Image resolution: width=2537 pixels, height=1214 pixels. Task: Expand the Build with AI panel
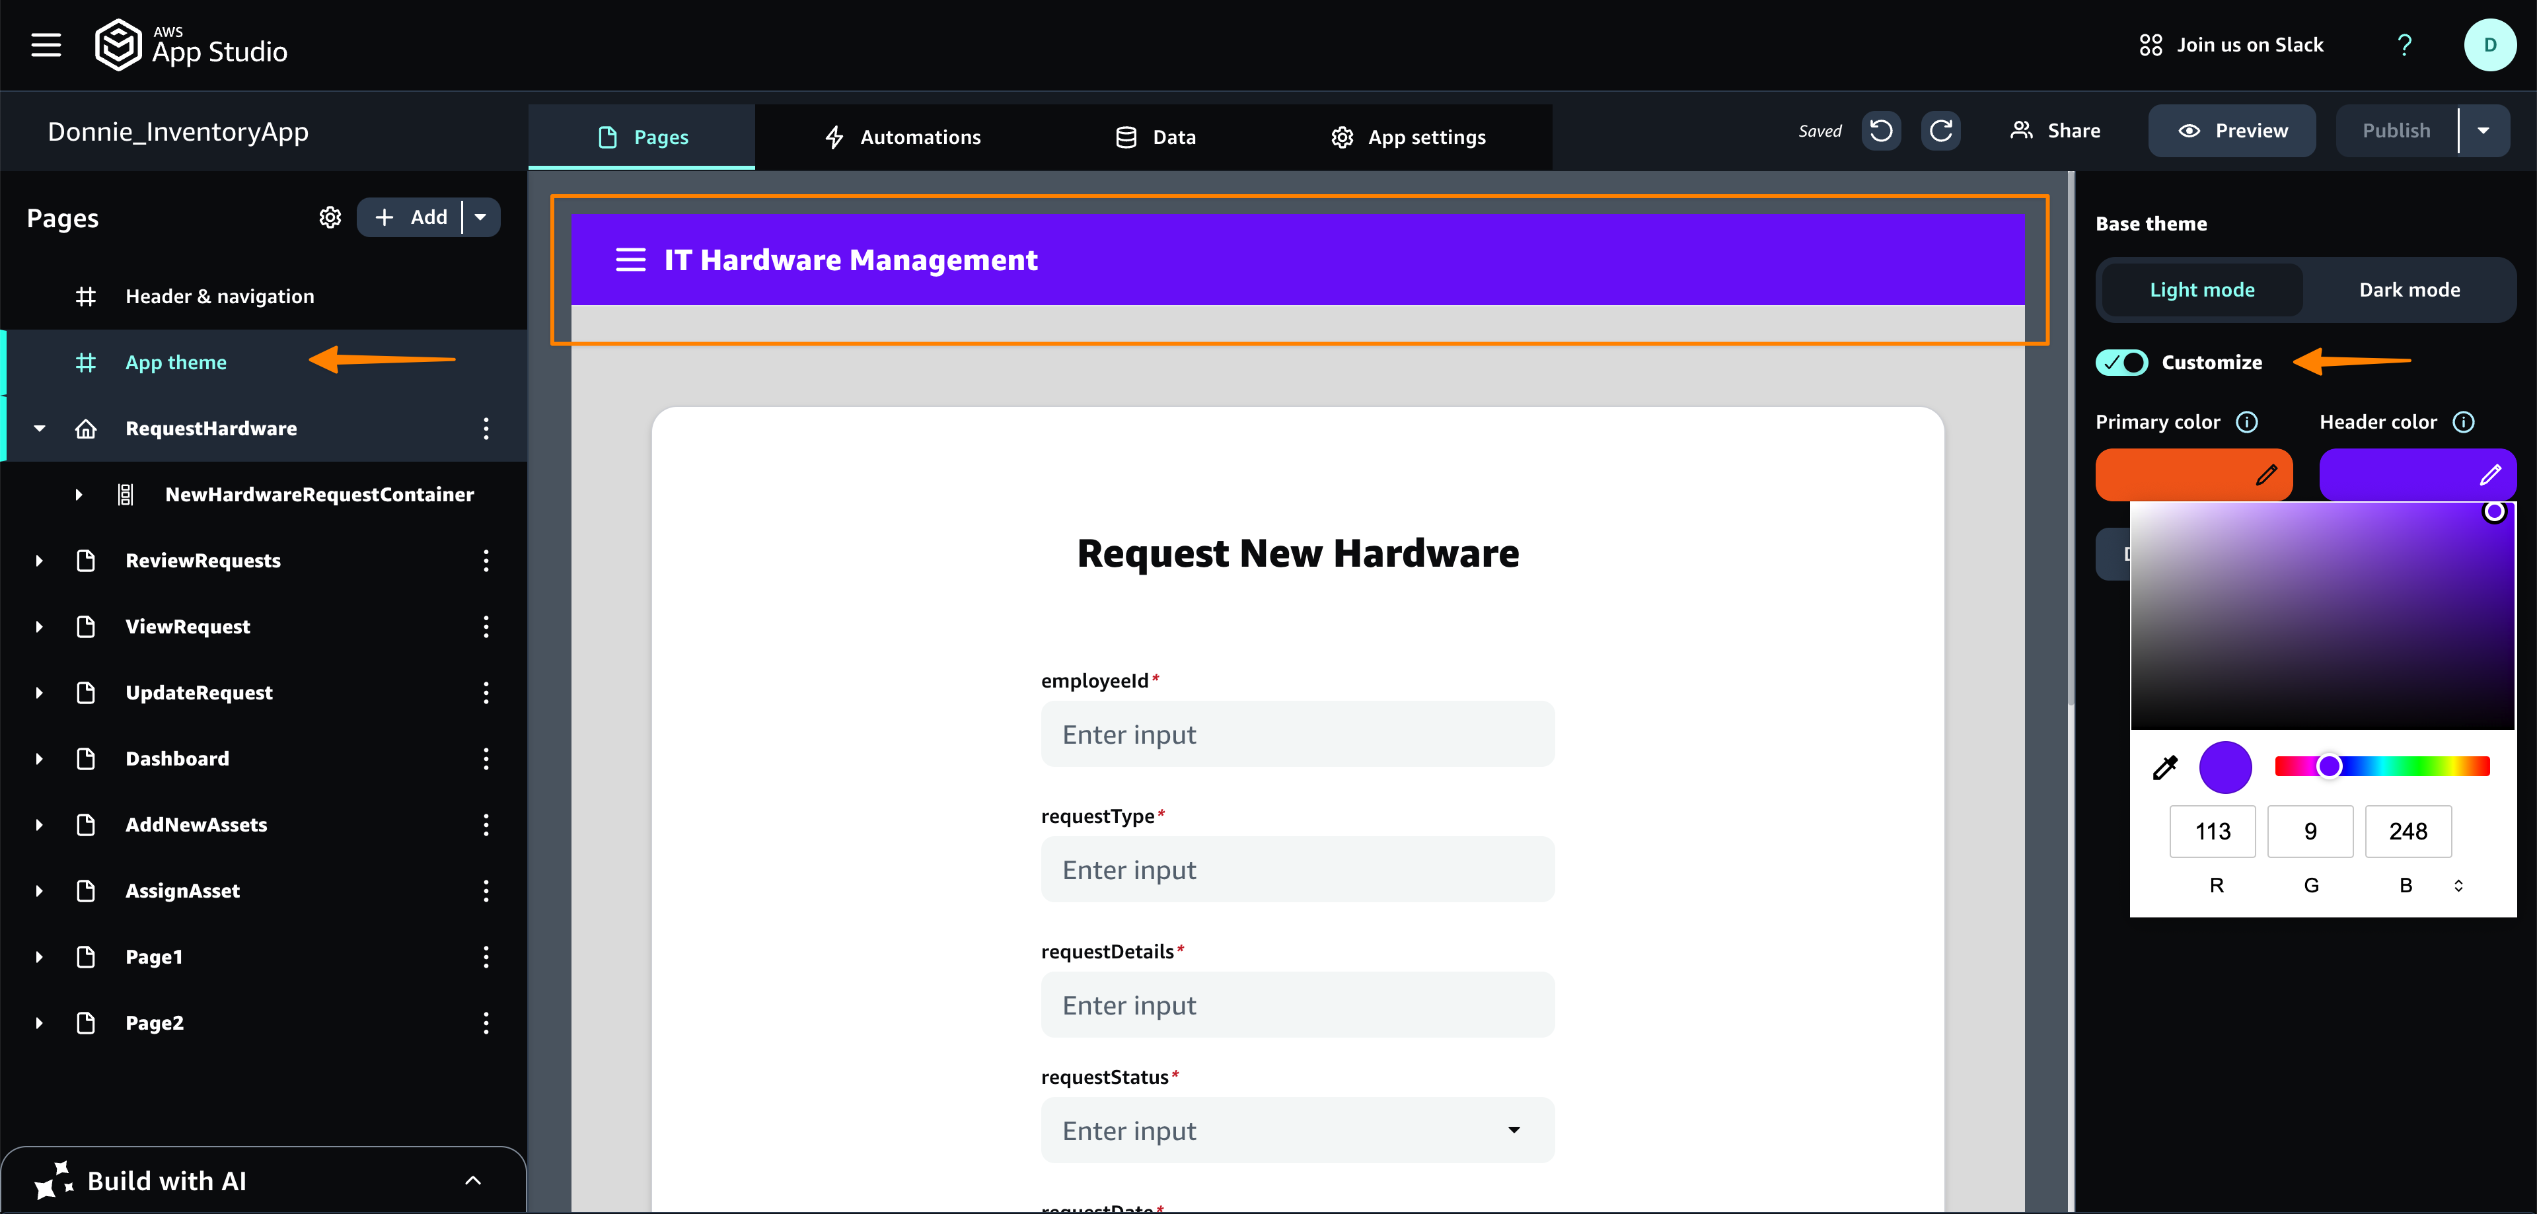[473, 1180]
